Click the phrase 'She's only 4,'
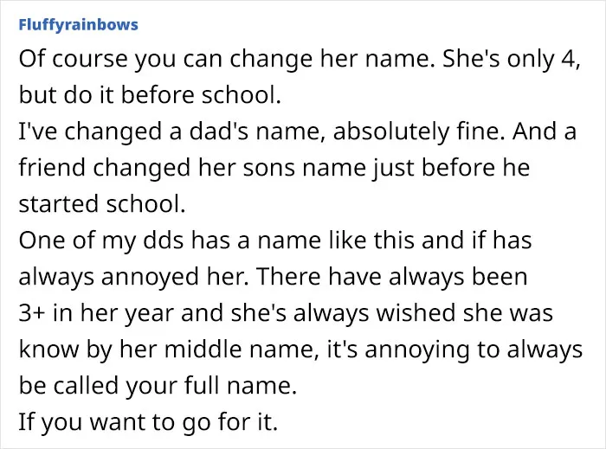This screenshot has height=449, width=606. point(512,59)
